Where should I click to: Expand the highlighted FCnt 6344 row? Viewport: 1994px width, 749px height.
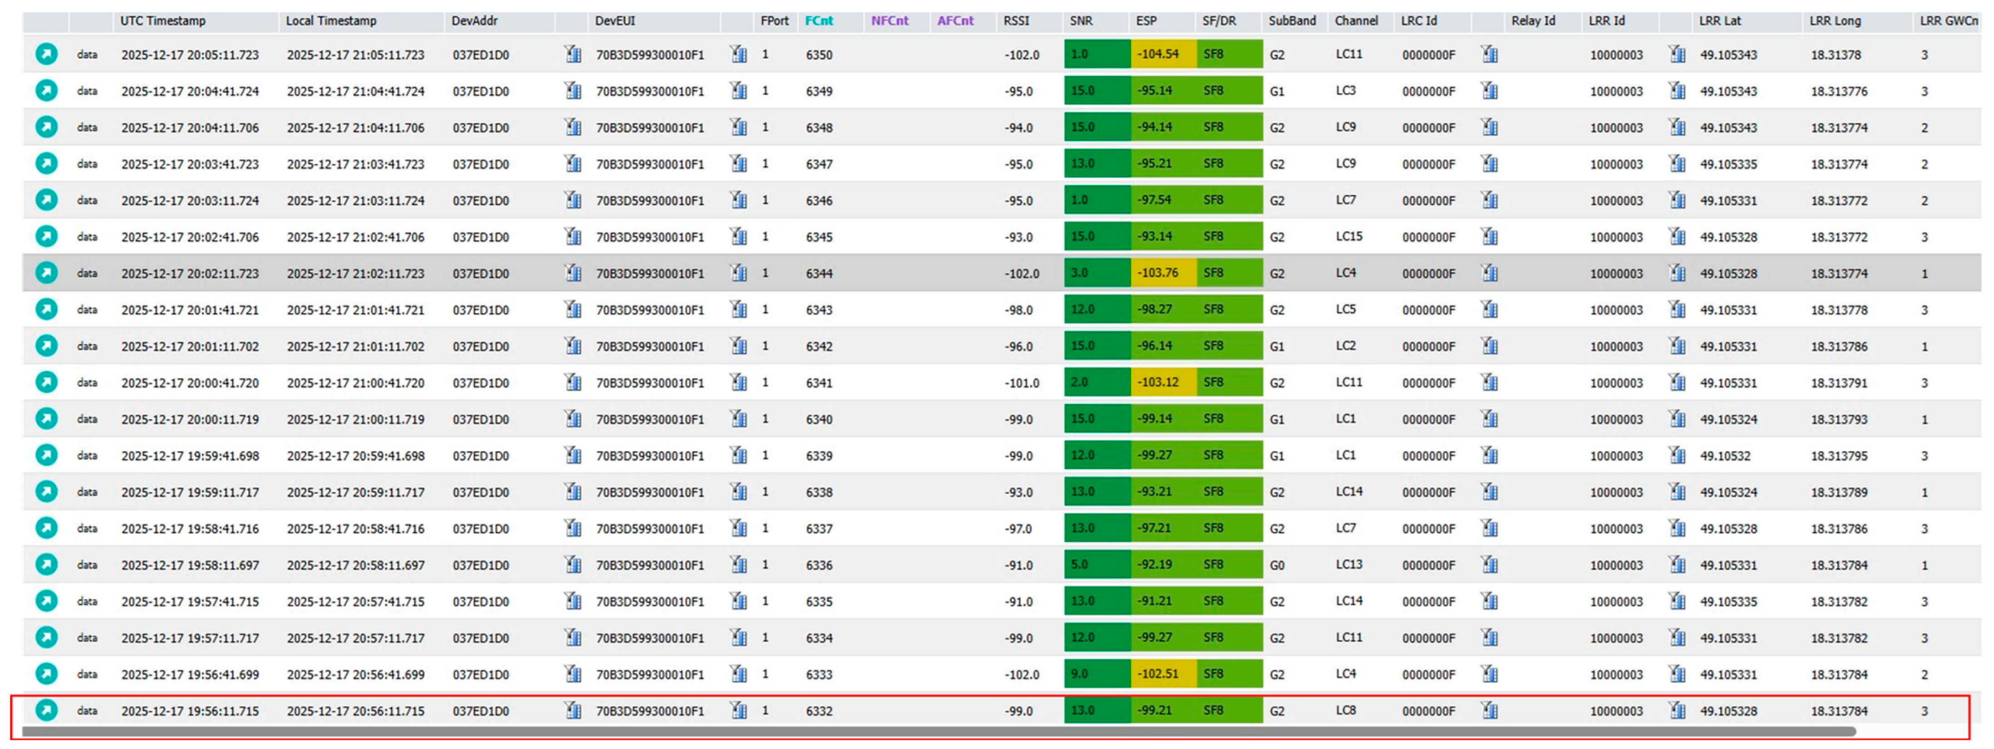[x=46, y=273]
